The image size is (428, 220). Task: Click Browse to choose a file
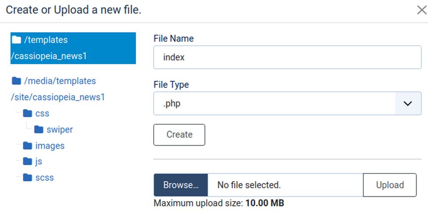coord(180,185)
